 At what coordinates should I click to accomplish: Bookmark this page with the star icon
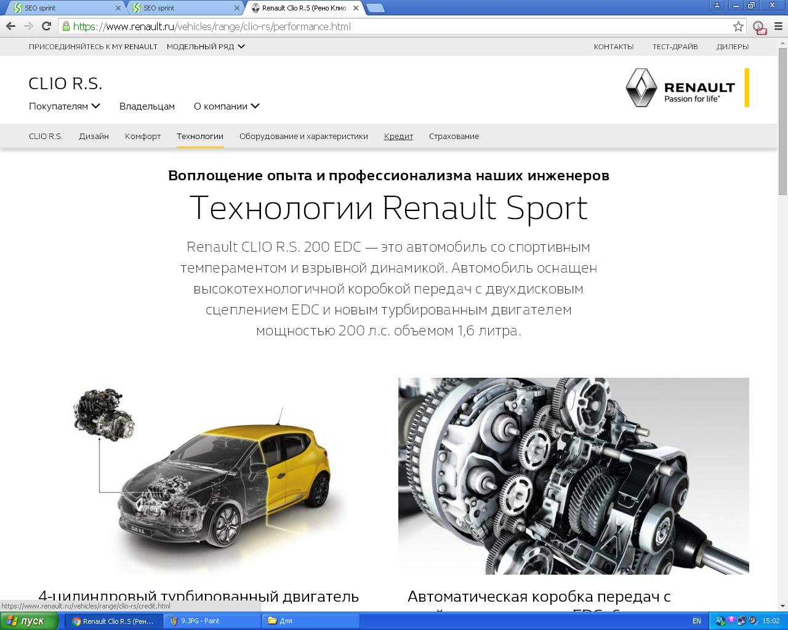[x=738, y=26]
